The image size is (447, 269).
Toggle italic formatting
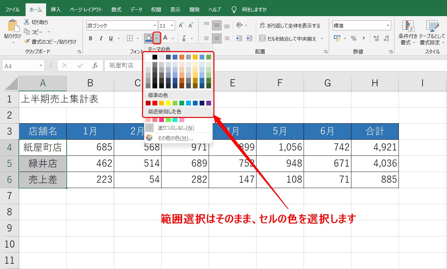click(101, 38)
